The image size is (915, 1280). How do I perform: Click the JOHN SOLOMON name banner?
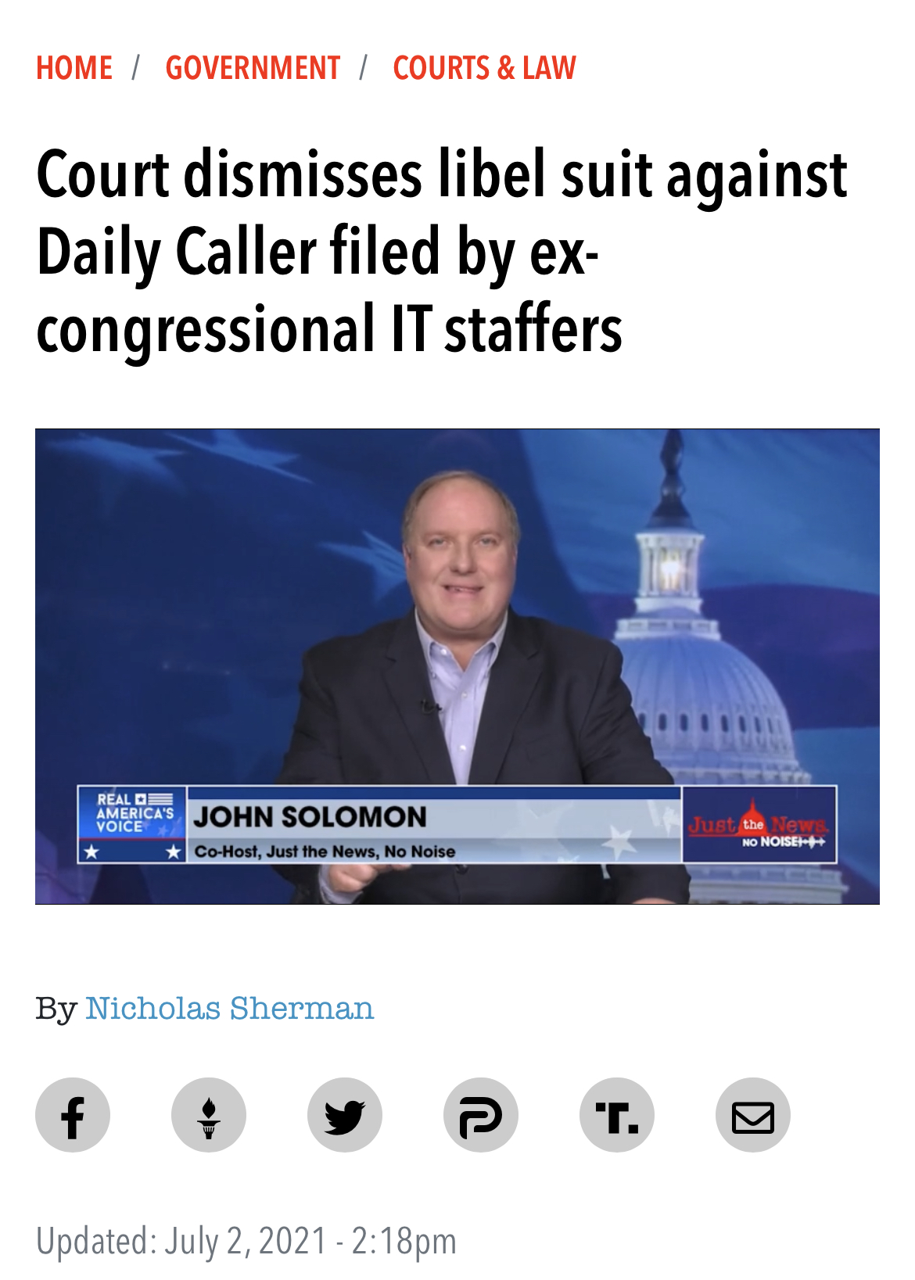(x=310, y=816)
